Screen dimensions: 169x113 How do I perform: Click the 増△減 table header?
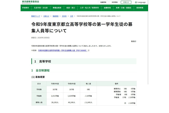coord(88,84)
